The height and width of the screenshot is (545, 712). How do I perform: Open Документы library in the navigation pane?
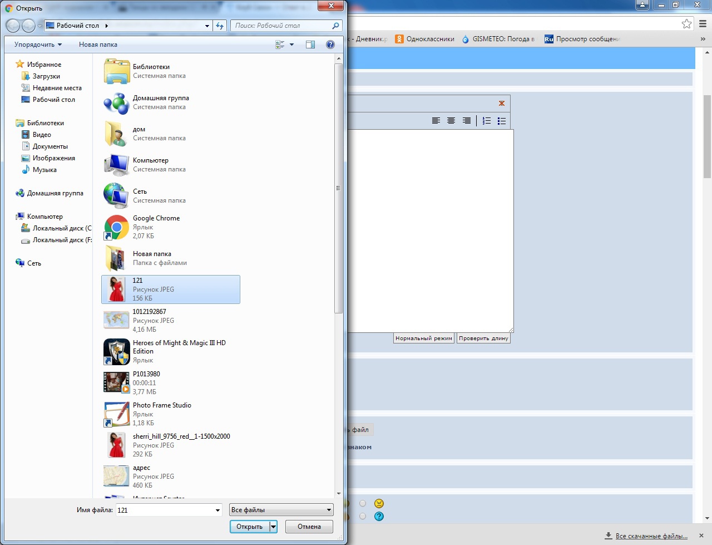pos(50,146)
